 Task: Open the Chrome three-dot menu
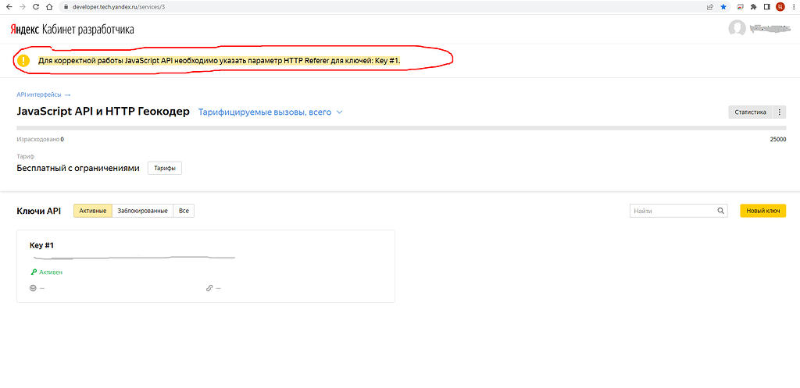pyautogui.click(x=792, y=6)
